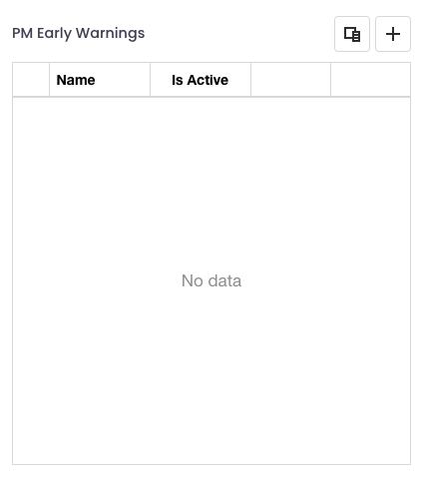Select the empty header after Is Active
Screen dimensions: 423x482
(x=290, y=80)
